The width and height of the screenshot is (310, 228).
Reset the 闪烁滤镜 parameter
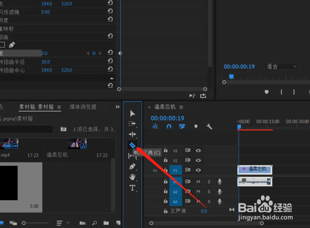(110, 11)
